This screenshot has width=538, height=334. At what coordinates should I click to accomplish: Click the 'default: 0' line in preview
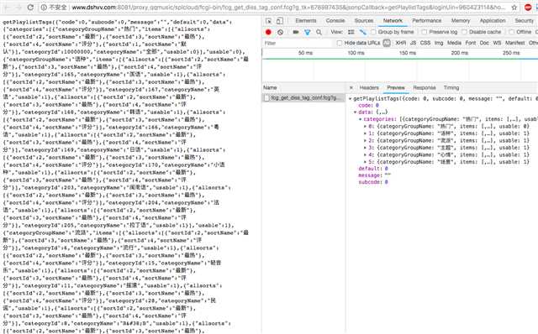tap(373, 169)
